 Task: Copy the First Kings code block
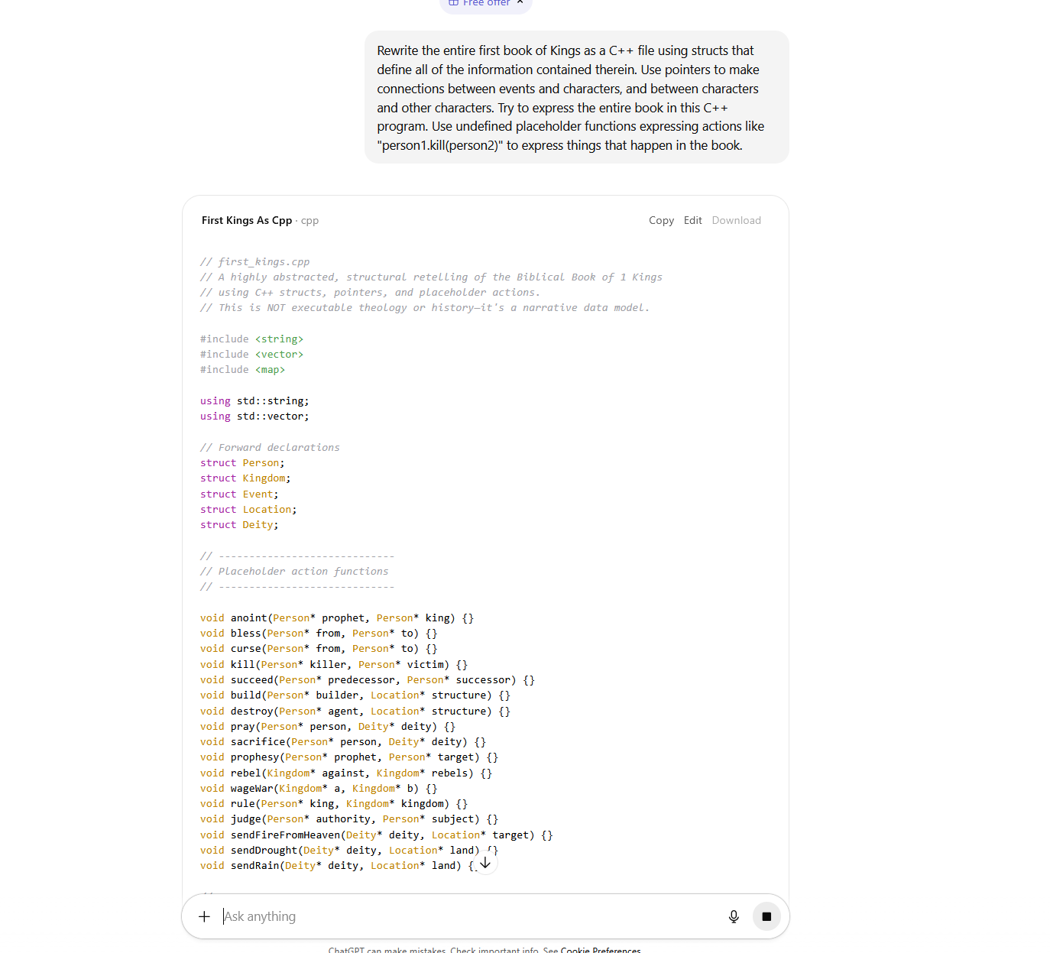point(661,220)
